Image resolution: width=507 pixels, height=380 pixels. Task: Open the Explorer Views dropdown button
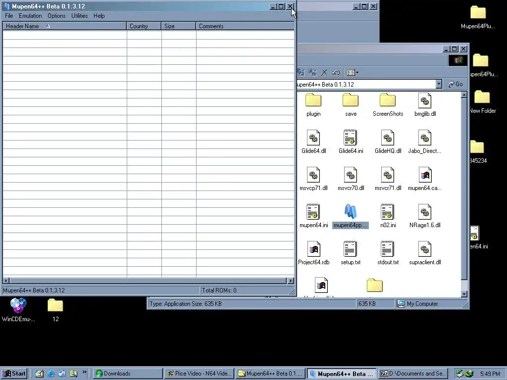pos(353,72)
